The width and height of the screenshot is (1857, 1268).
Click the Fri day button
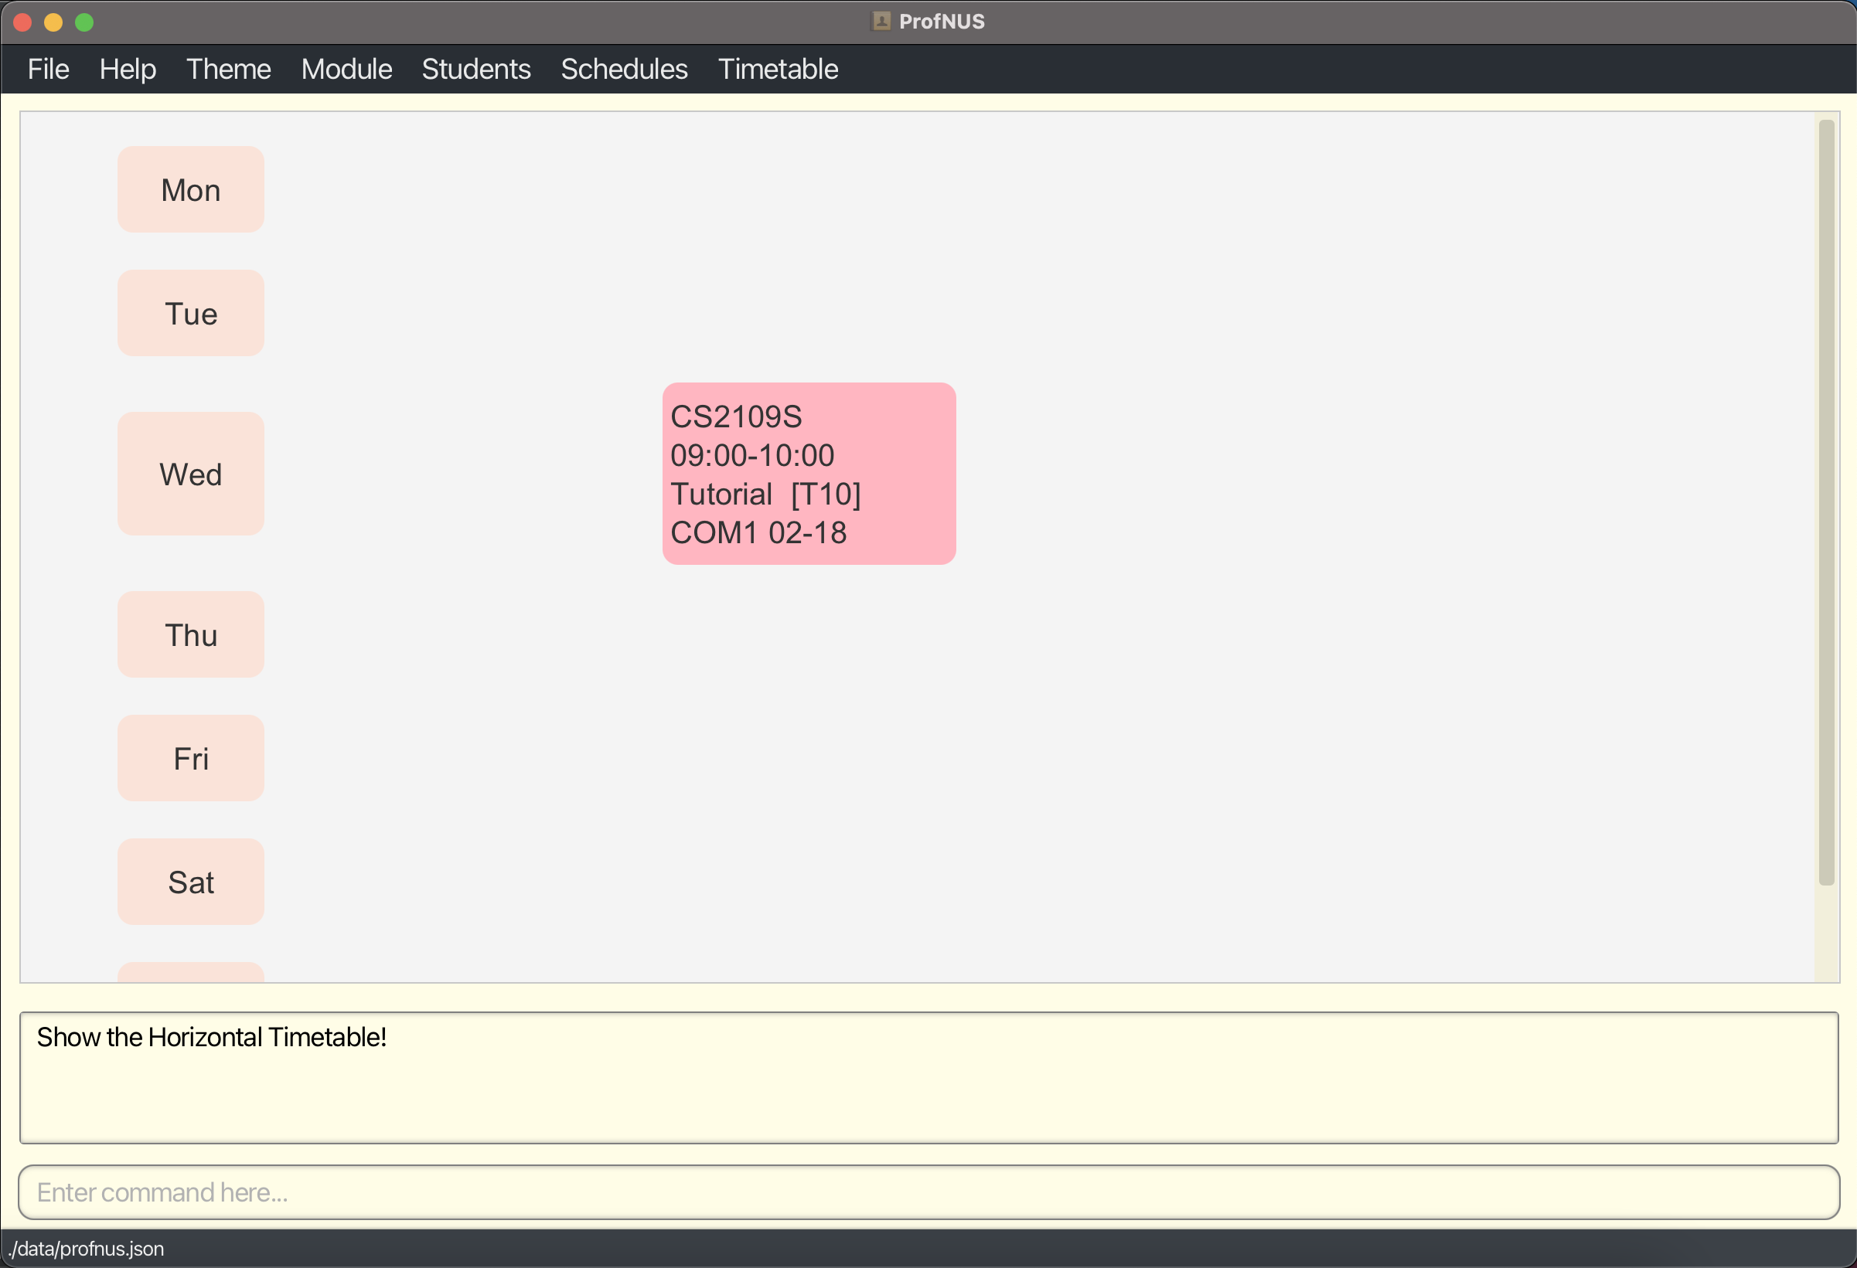[x=190, y=757]
